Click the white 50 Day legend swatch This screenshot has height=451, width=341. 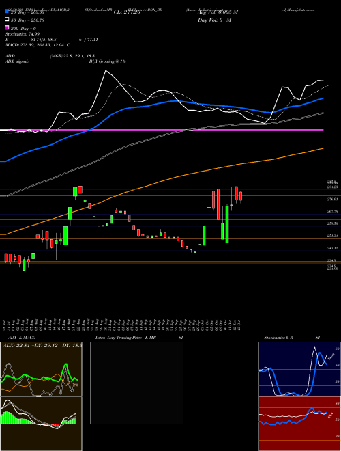pyautogui.click(x=7, y=20)
